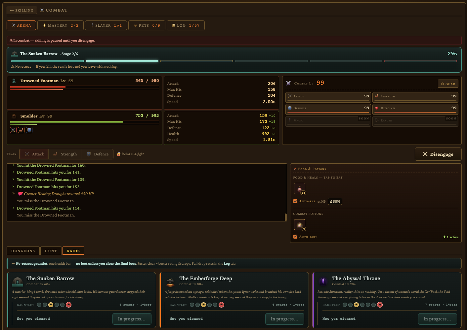Toggle the Auto-eat checkbox
The width and height of the screenshot is (467, 330).
click(295, 201)
